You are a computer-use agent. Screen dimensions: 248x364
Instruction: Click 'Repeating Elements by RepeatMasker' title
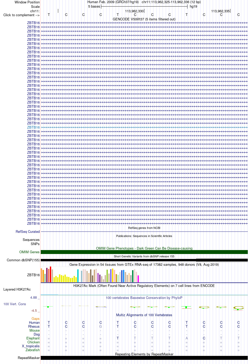[x=144, y=354]
